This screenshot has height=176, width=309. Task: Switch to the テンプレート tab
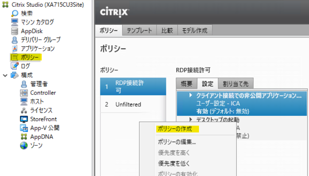pyautogui.click(x=139, y=31)
